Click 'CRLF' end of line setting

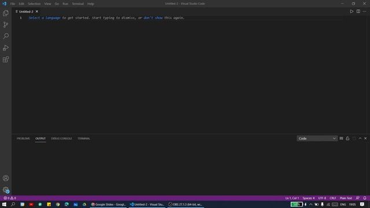pyautogui.click(x=333, y=198)
